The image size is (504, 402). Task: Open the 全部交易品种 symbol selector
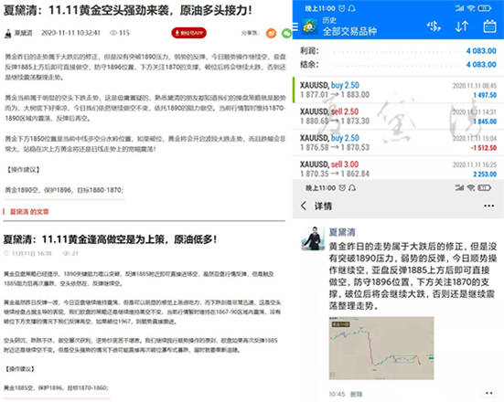349,31
